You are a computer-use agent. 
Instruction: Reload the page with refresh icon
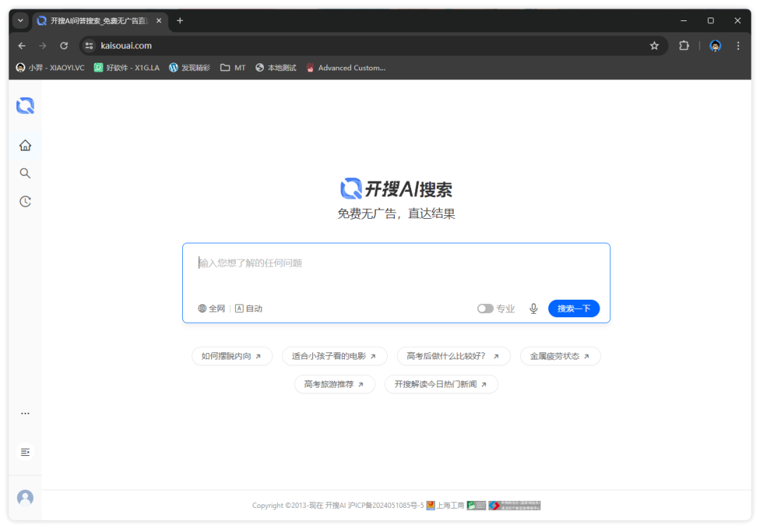(64, 46)
